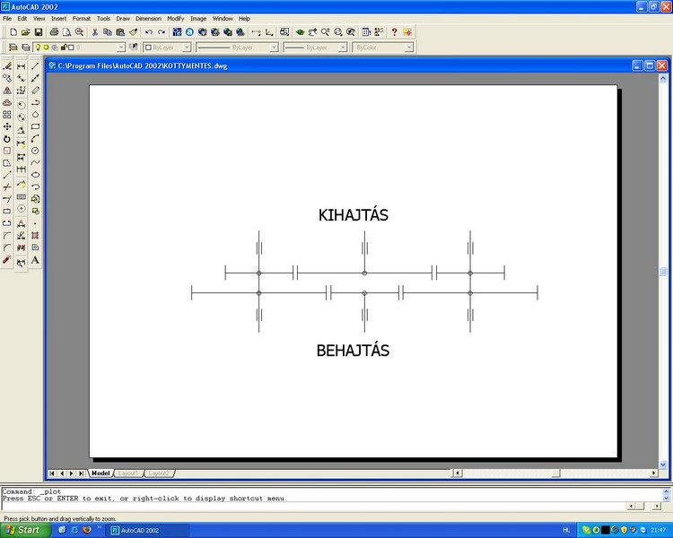The image size is (673, 538).
Task: Click the command line input area
Action: pyautogui.click(x=314, y=506)
